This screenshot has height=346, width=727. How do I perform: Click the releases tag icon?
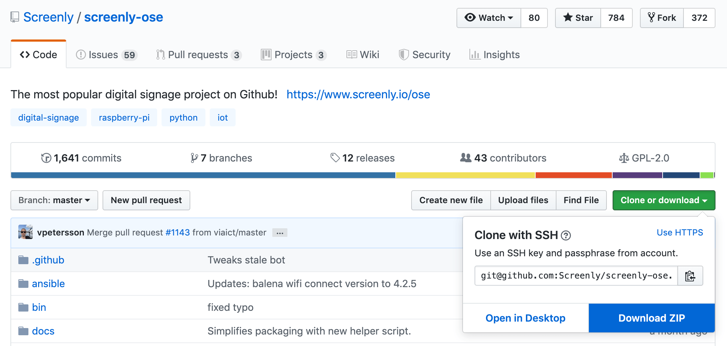pyautogui.click(x=335, y=158)
